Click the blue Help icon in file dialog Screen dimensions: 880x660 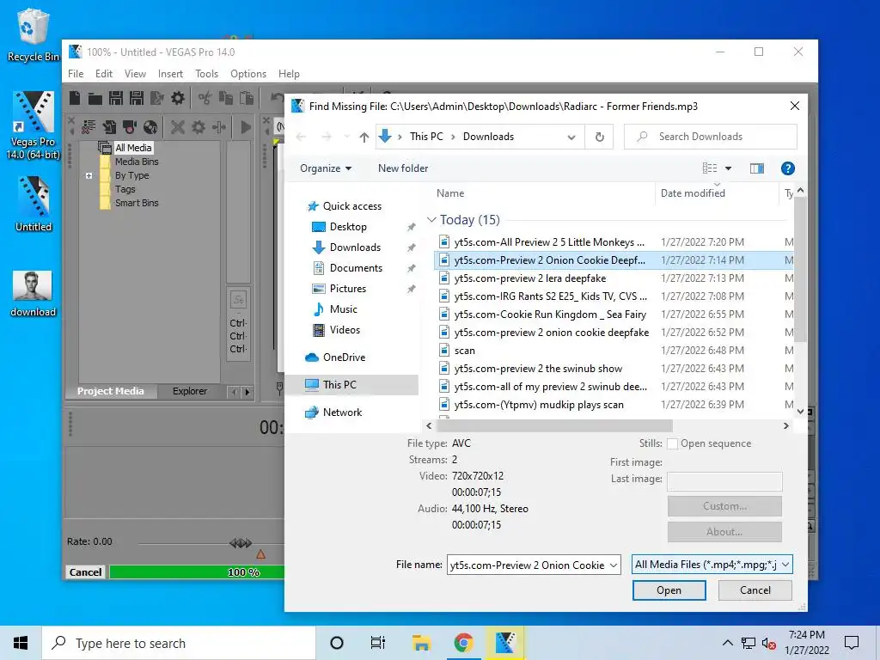point(787,168)
